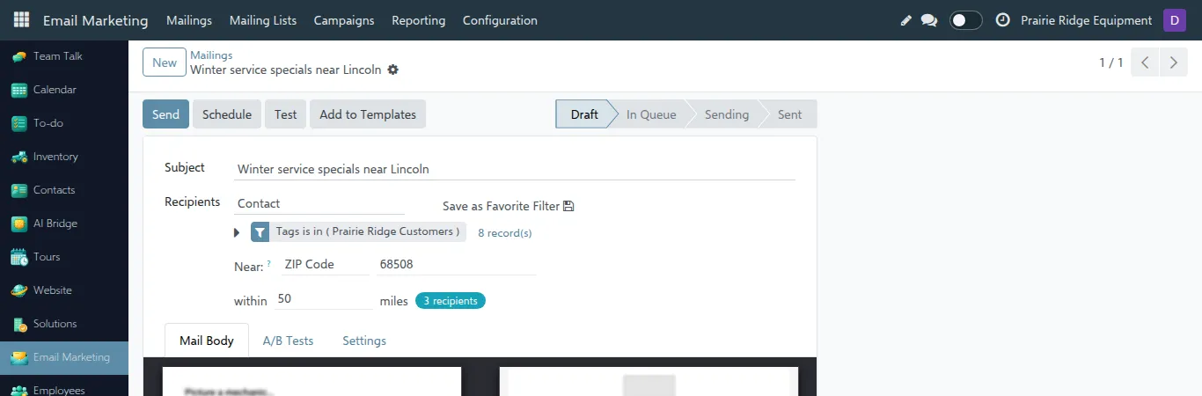Open the conversations chat icon
The height and width of the screenshot is (396, 1202).
[x=929, y=20]
